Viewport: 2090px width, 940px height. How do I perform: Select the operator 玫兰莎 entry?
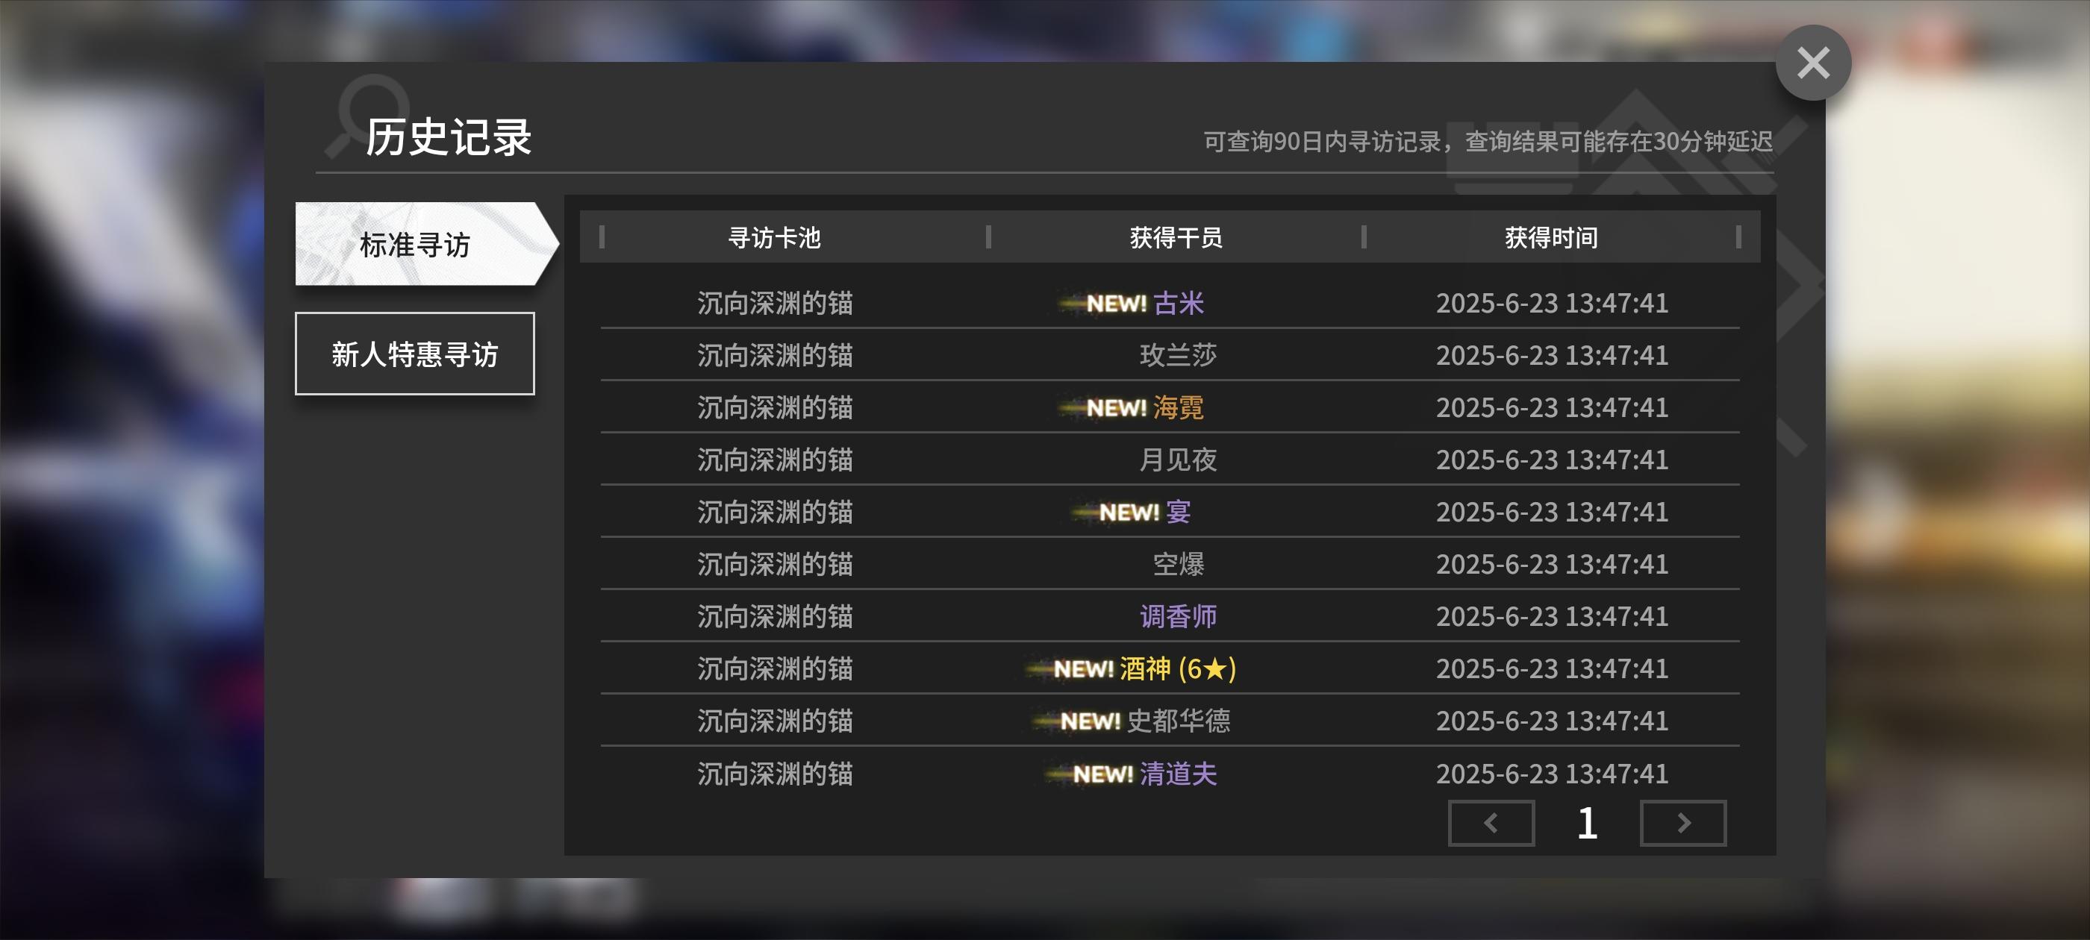(x=1178, y=355)
